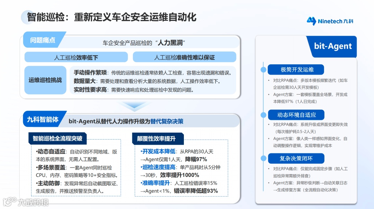Select the 像人类一样感知界面变化 bullet

(x=310, y=142)
